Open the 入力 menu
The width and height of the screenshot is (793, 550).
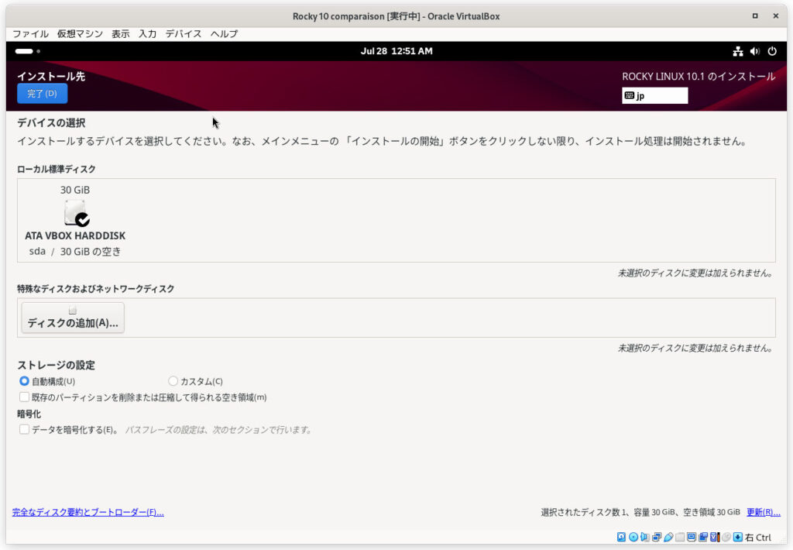pyautogui.click(x=147, y=34)
